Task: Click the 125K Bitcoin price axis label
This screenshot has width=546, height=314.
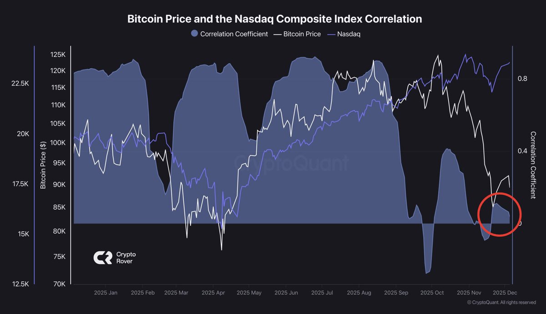Action: pos(58,55)
